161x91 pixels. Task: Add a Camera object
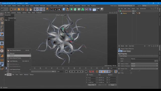click(98, 9)
